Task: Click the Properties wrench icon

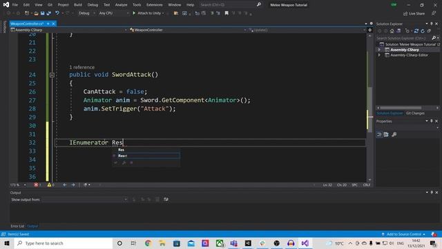Action: 394,134
